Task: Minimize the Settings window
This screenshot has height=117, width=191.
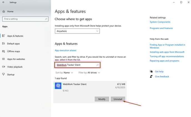Action: tap(174, 2)
